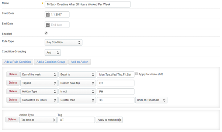Open the Start Date calendar icon

coord(48,15)
